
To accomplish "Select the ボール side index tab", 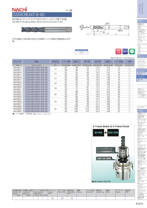I will 142,80.
